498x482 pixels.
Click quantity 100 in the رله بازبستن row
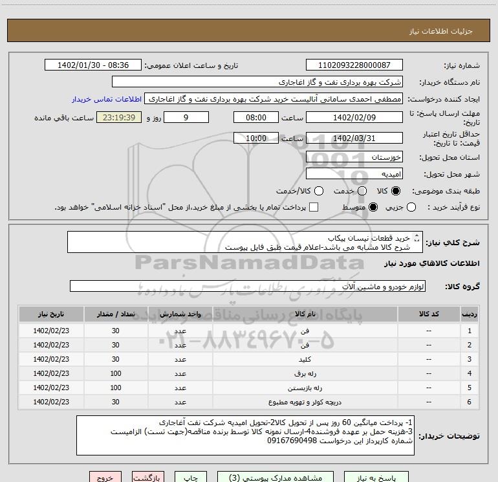click(x=116, y=388)
